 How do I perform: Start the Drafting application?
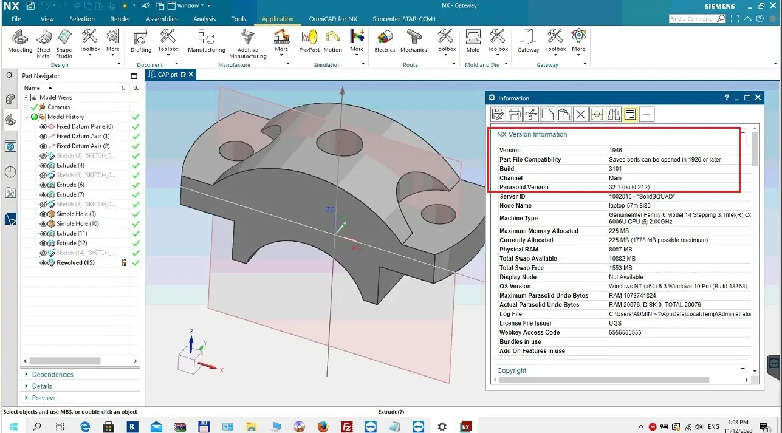pos(141,41)
